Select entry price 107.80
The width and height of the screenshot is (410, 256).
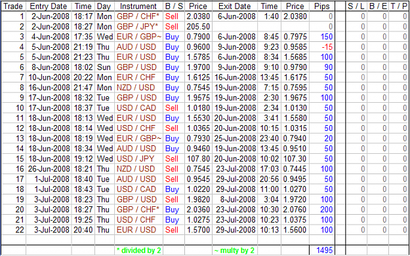pos(198,159)
